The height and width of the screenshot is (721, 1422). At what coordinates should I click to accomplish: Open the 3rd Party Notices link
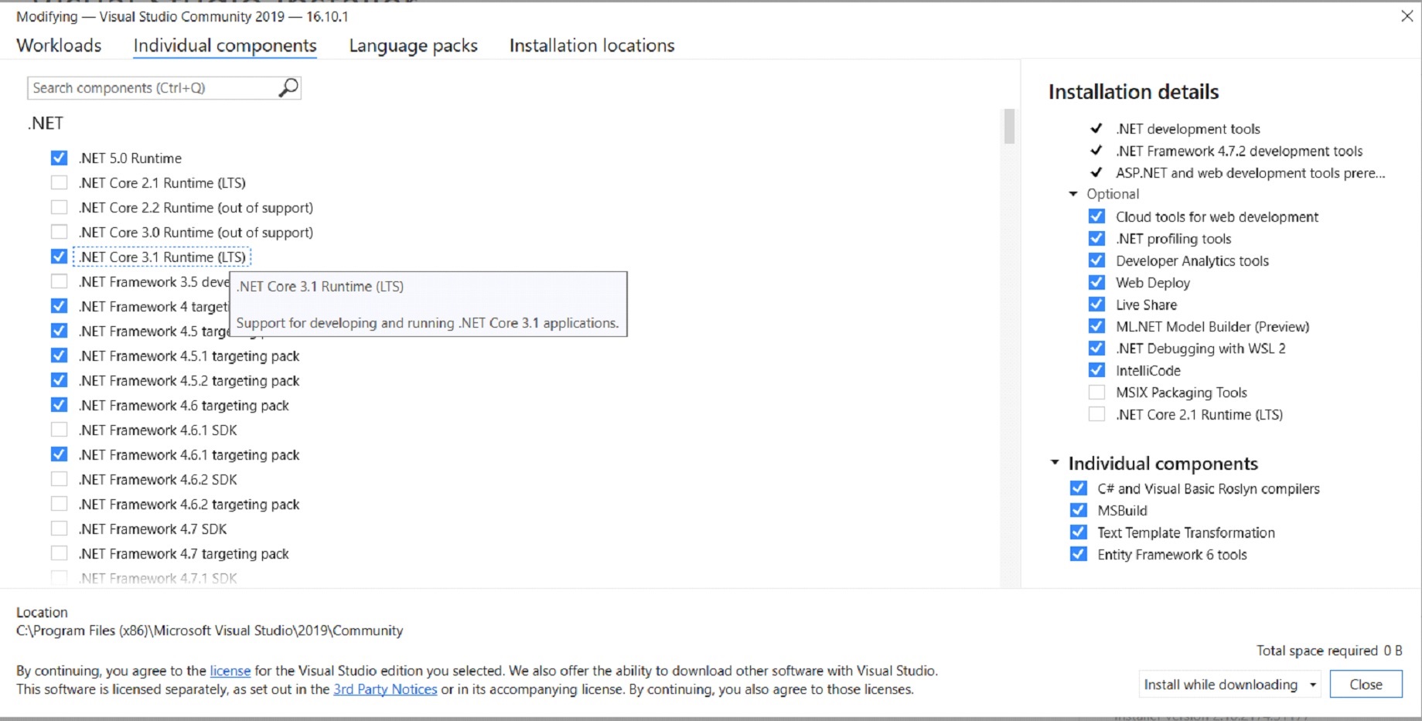385,689
